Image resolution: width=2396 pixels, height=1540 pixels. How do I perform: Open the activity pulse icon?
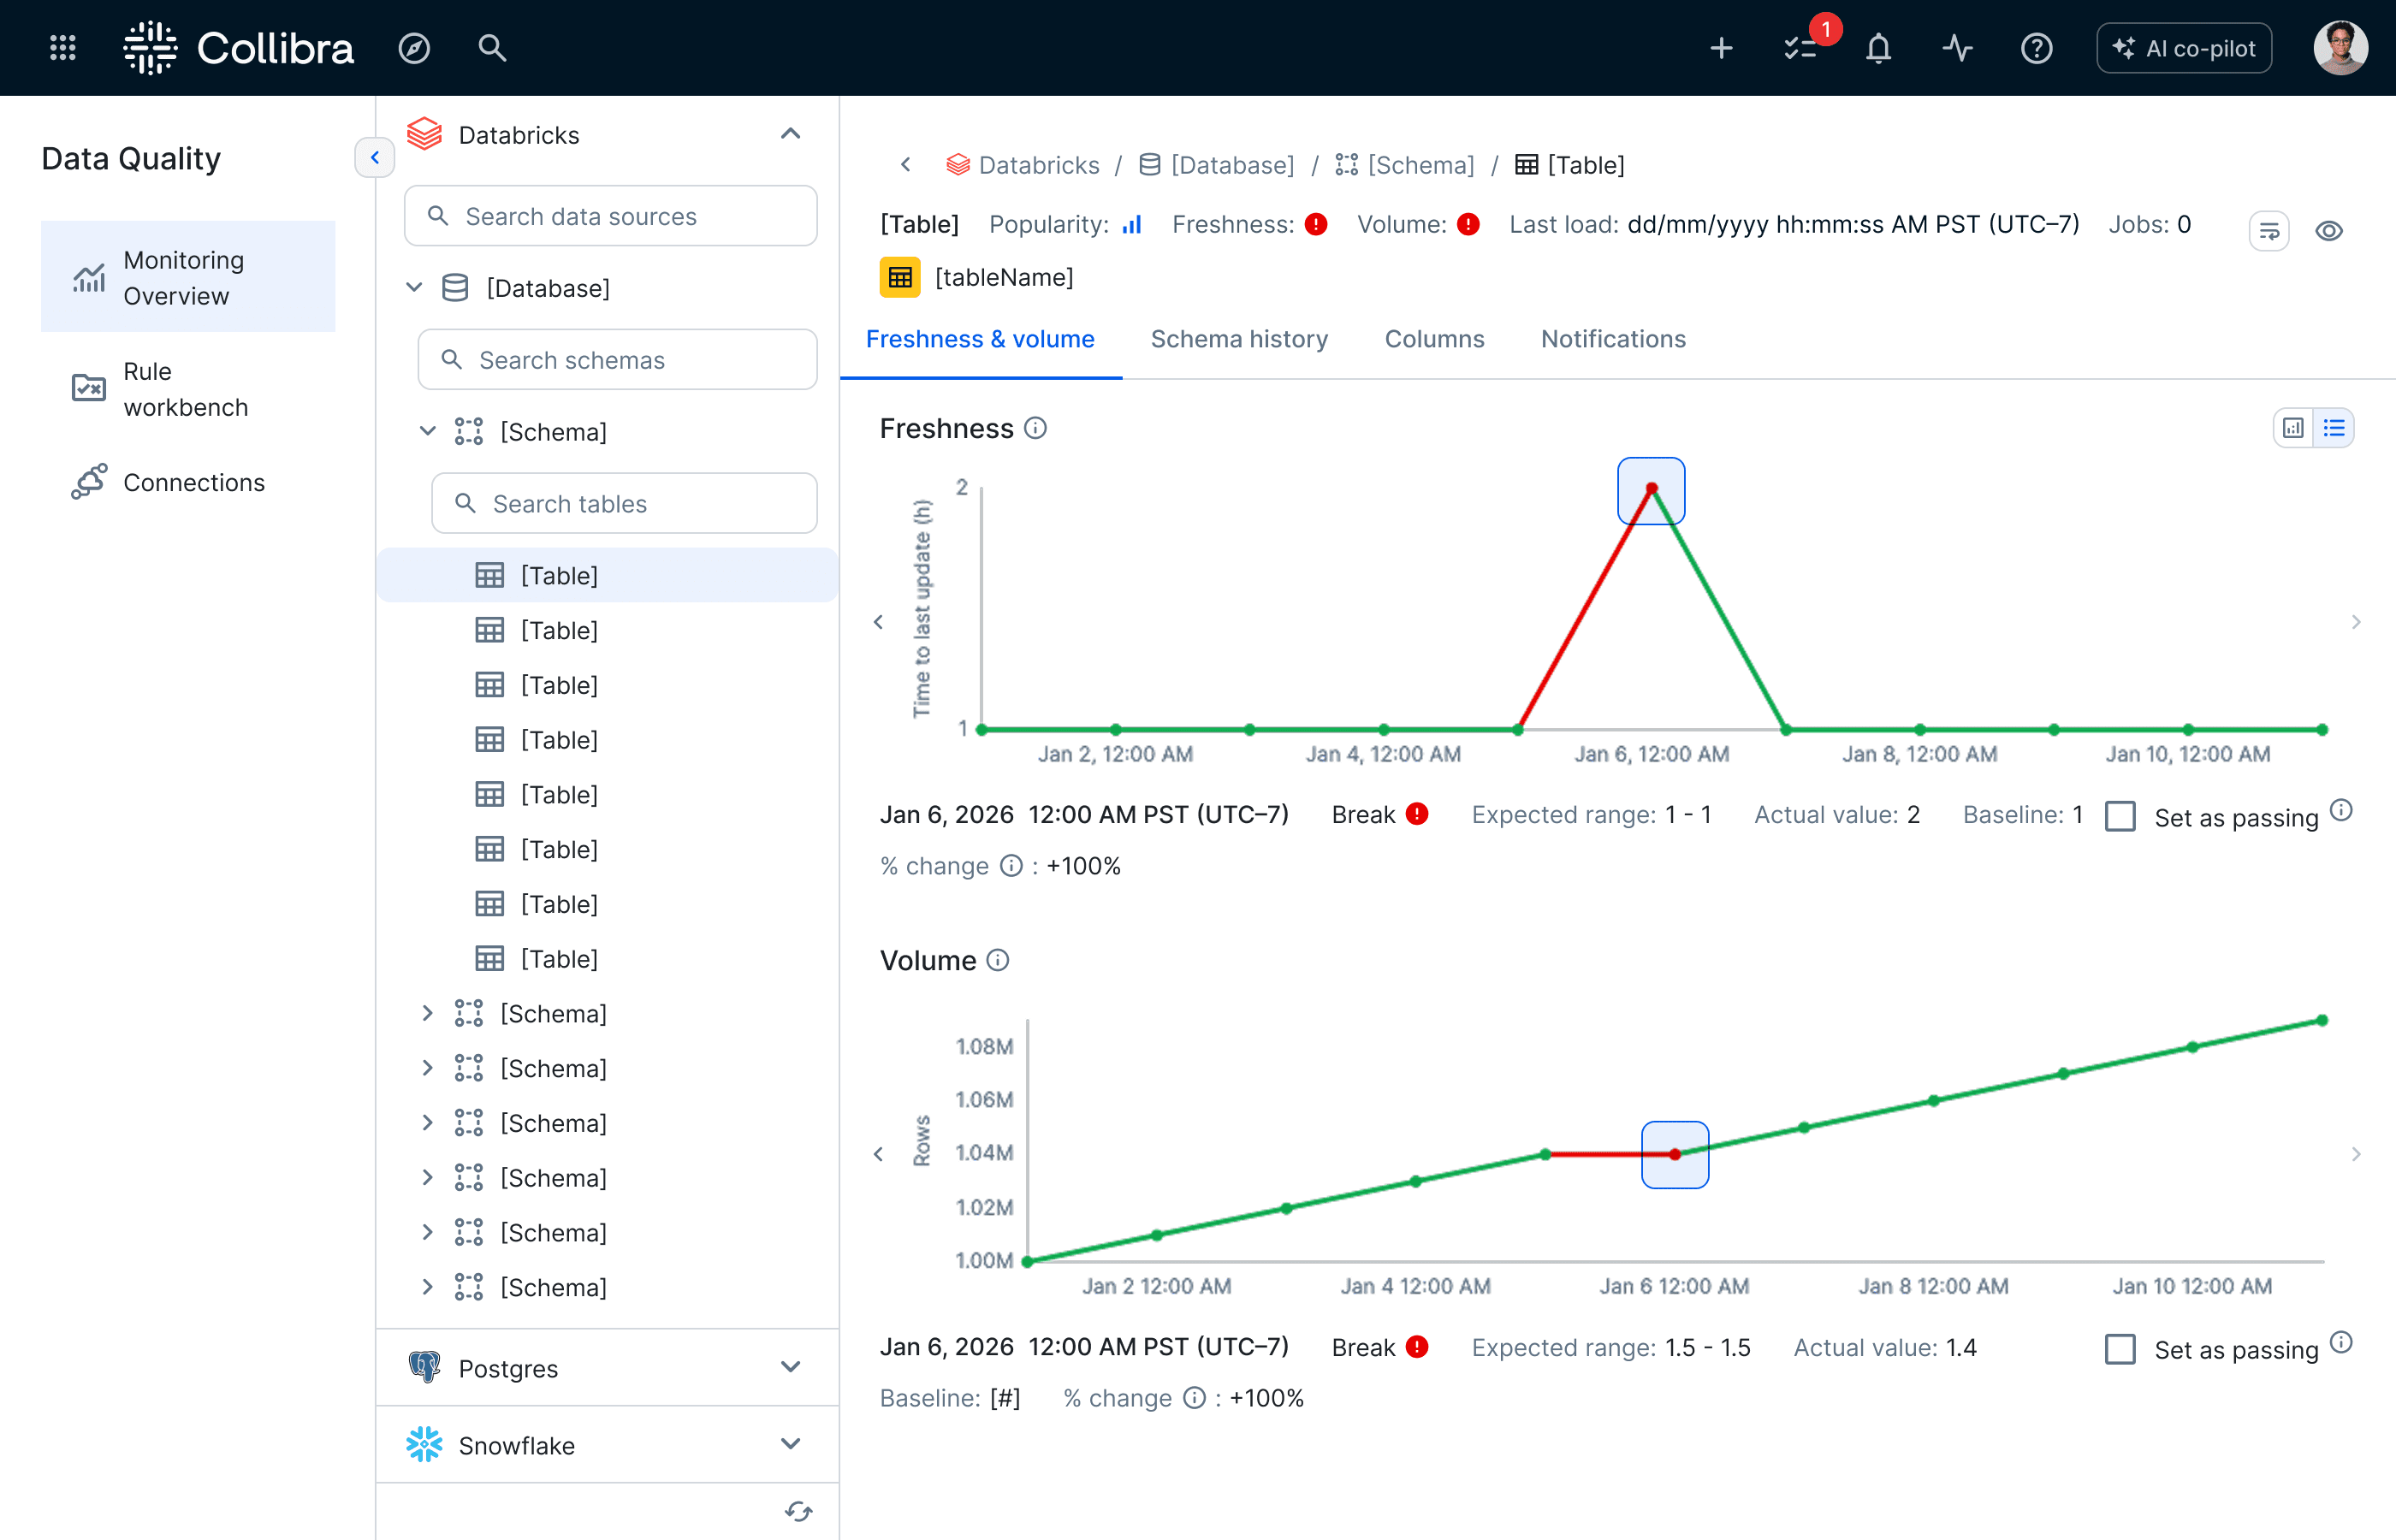click(1957, 48)
